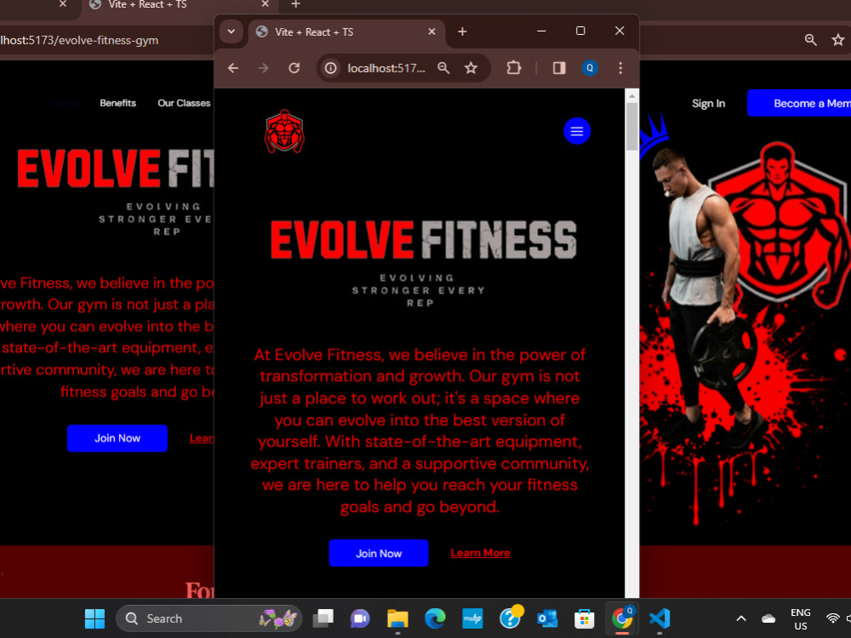Select Vite + React + TS tab in front window
851x638 pixels.
[346, 32]
